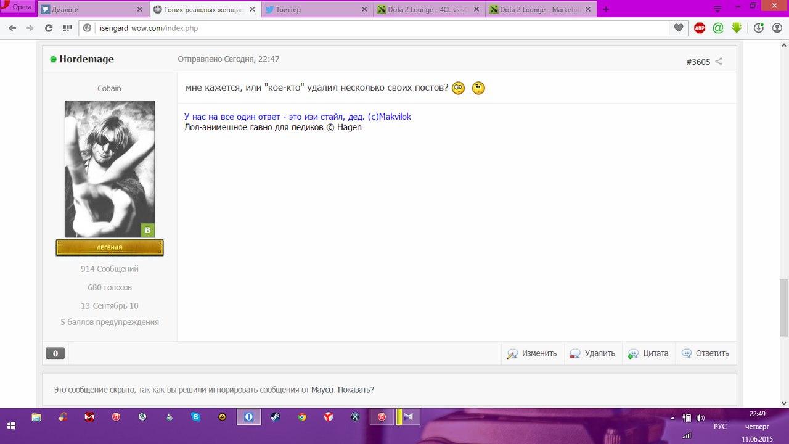Click the green B badge on avatar
The image size is (789, 444).
[x=147, y=231]
